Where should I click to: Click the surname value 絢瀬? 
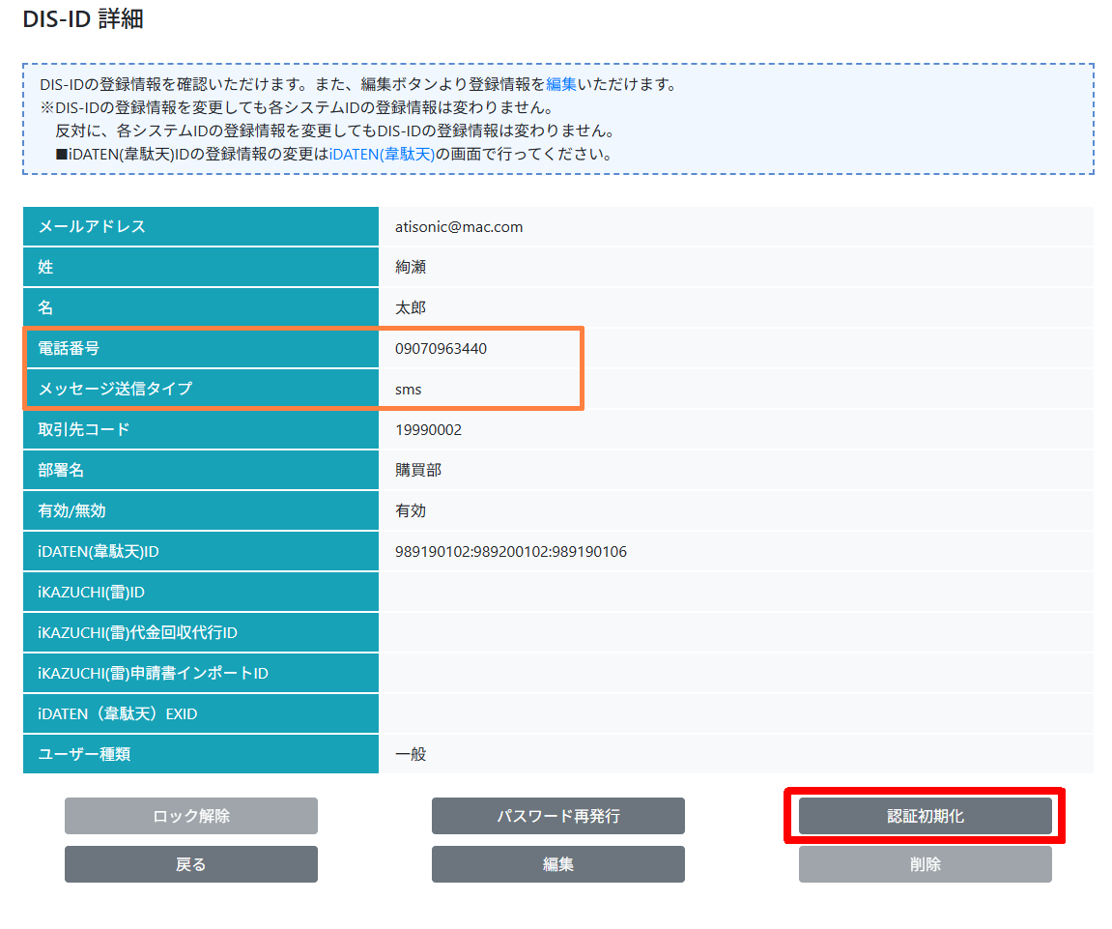[411, 268]
